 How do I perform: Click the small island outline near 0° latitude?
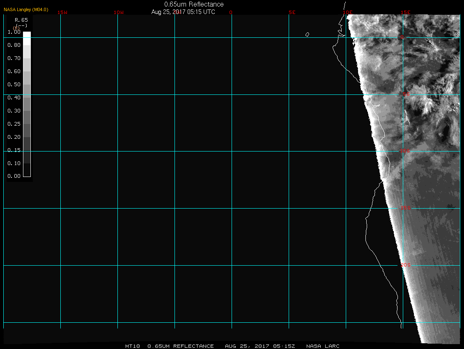click(x=307, y=34)
